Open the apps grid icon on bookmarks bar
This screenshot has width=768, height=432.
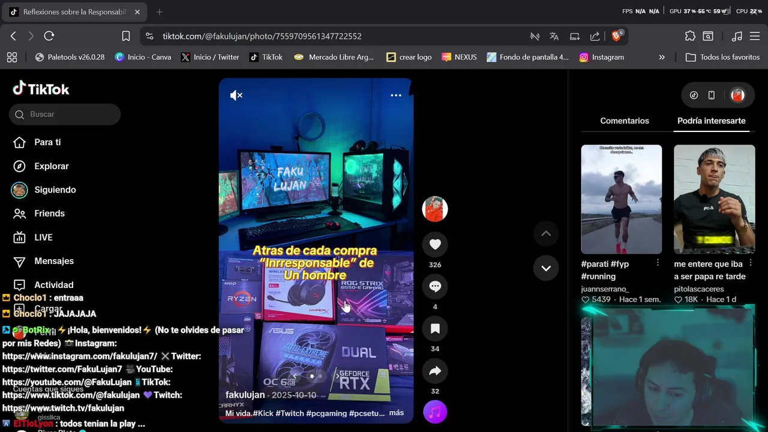tap(12, 57)
